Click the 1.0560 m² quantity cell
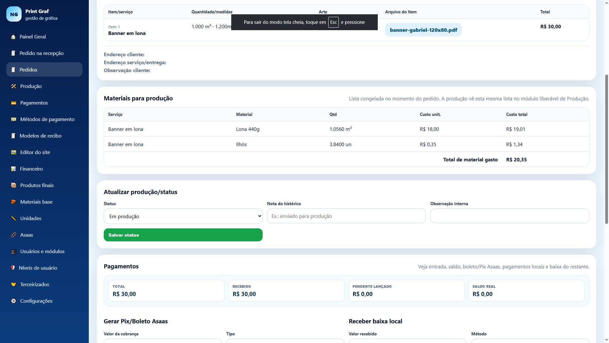The height and width of the screenshot is (343, 609). 341,129
